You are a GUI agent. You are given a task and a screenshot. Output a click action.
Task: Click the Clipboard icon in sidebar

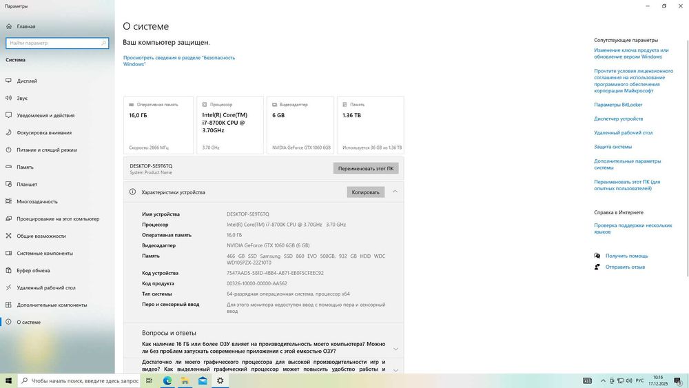coord(8,270)
